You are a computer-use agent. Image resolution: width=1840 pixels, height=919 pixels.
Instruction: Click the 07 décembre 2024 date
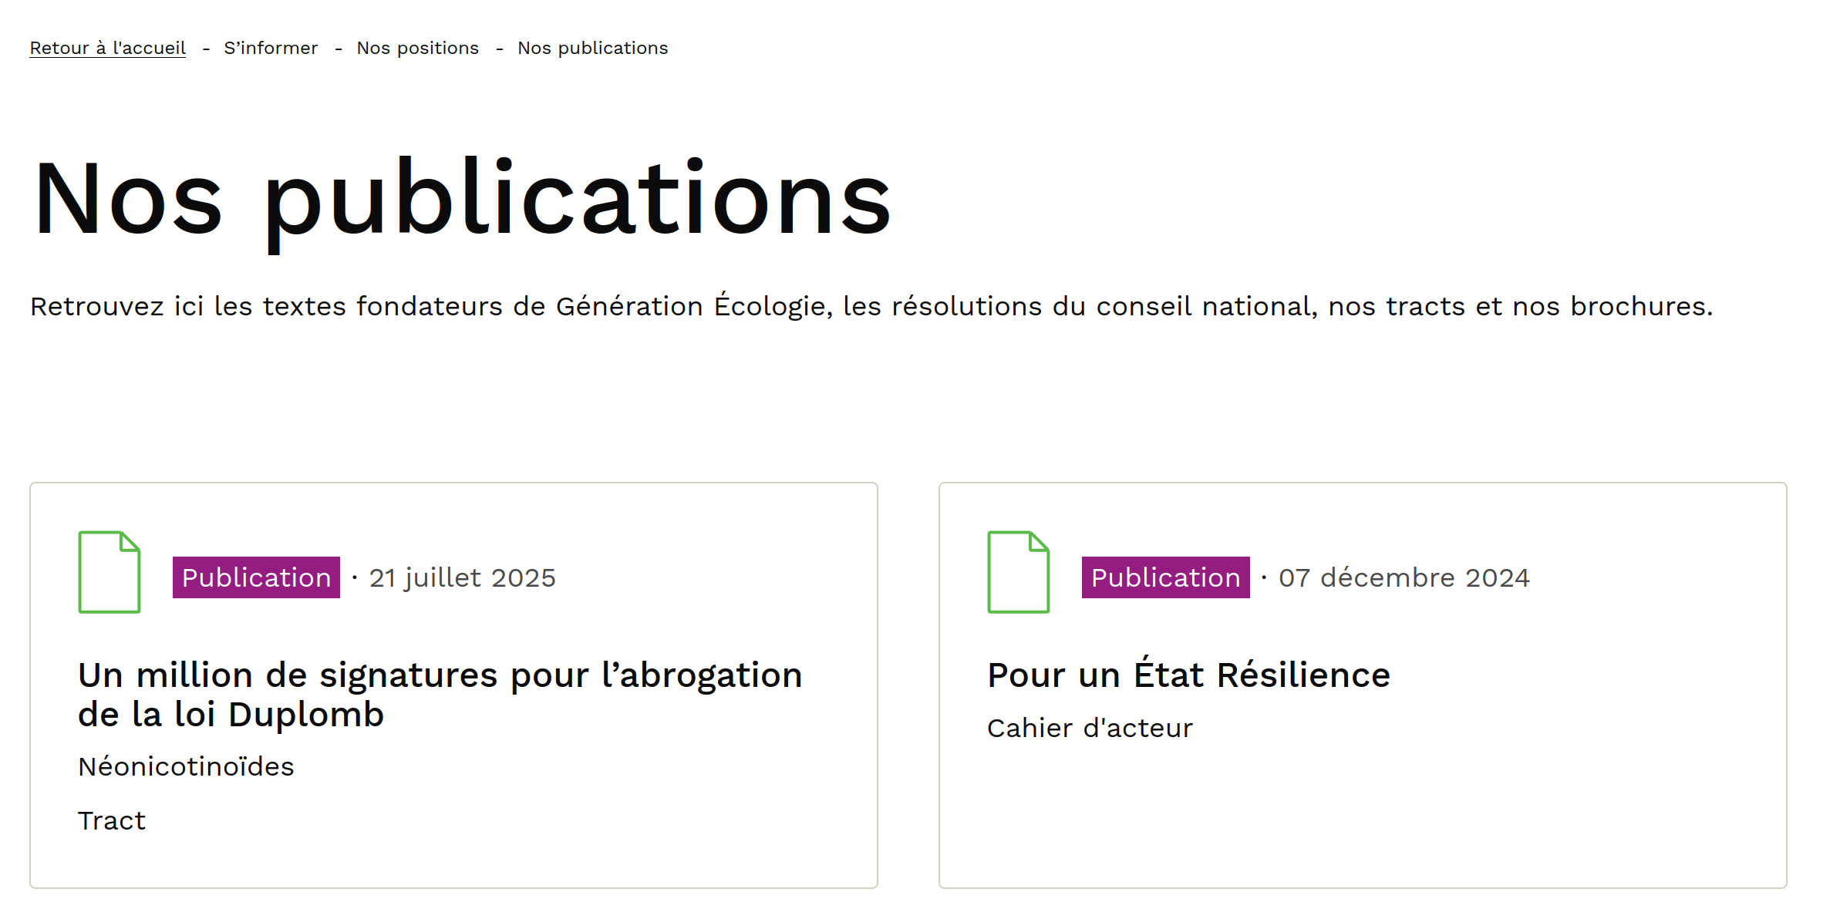click(x=1404, y=577)
